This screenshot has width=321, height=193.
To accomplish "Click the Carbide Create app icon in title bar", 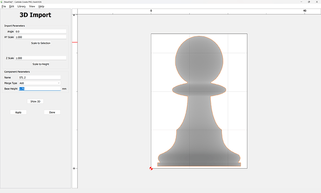I will pos(2,2).
